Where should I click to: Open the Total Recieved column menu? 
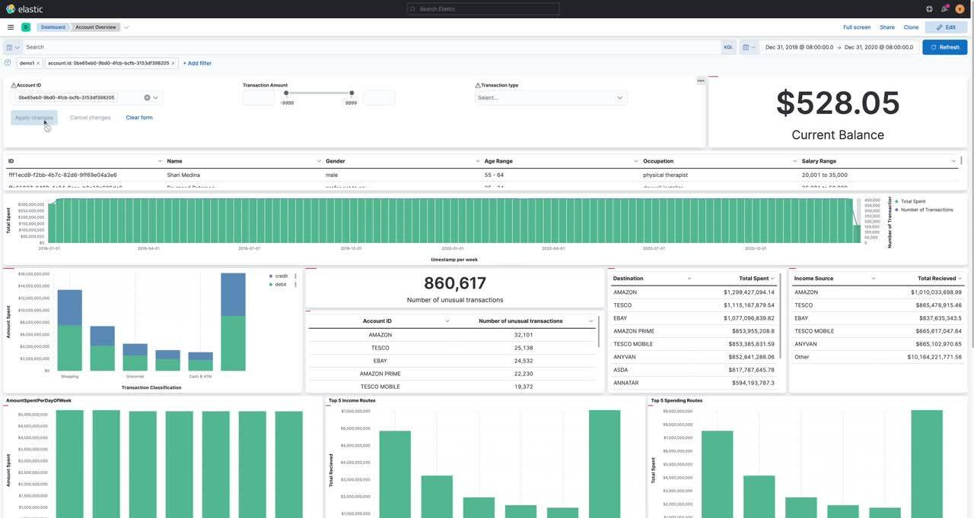[960, 279]
